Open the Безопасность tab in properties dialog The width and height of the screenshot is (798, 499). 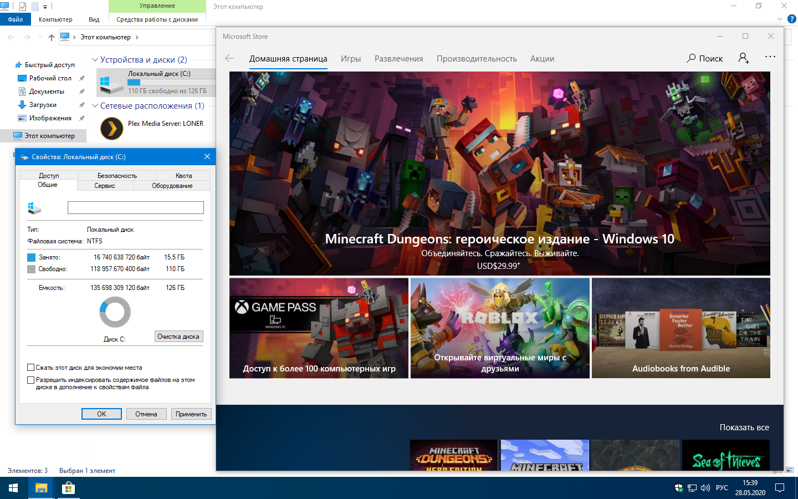[117, 176]
